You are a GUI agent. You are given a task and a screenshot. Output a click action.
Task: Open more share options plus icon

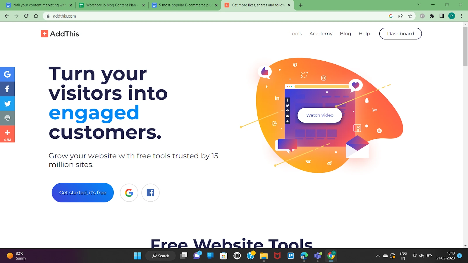coord(7,134)
